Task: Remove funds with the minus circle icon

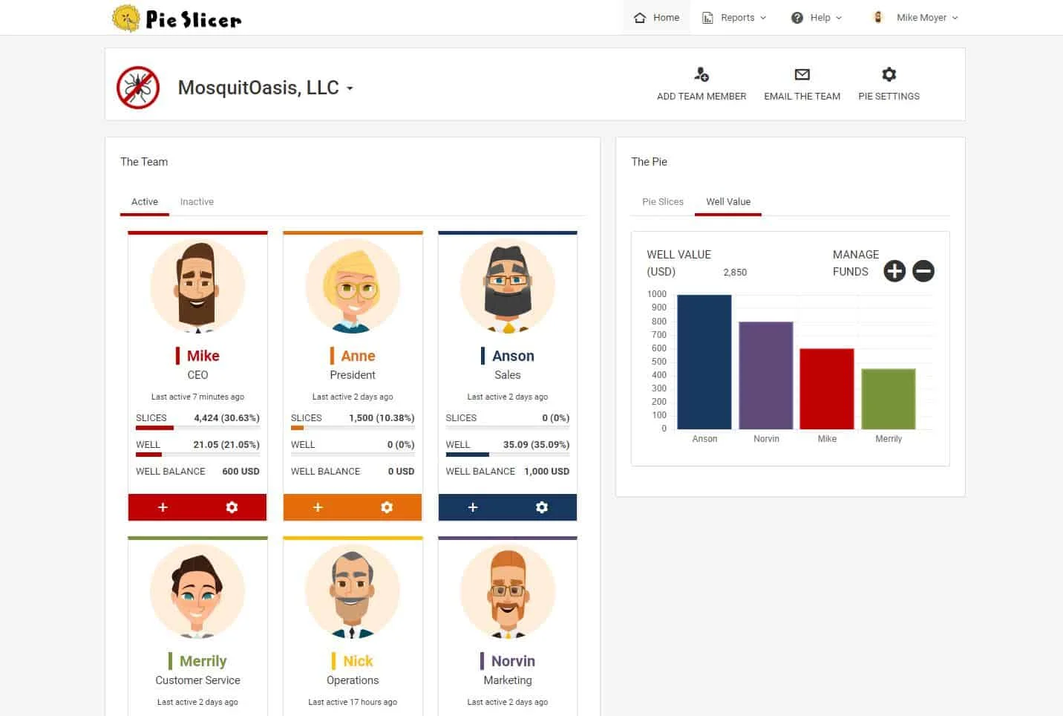Action: point(923,271)
